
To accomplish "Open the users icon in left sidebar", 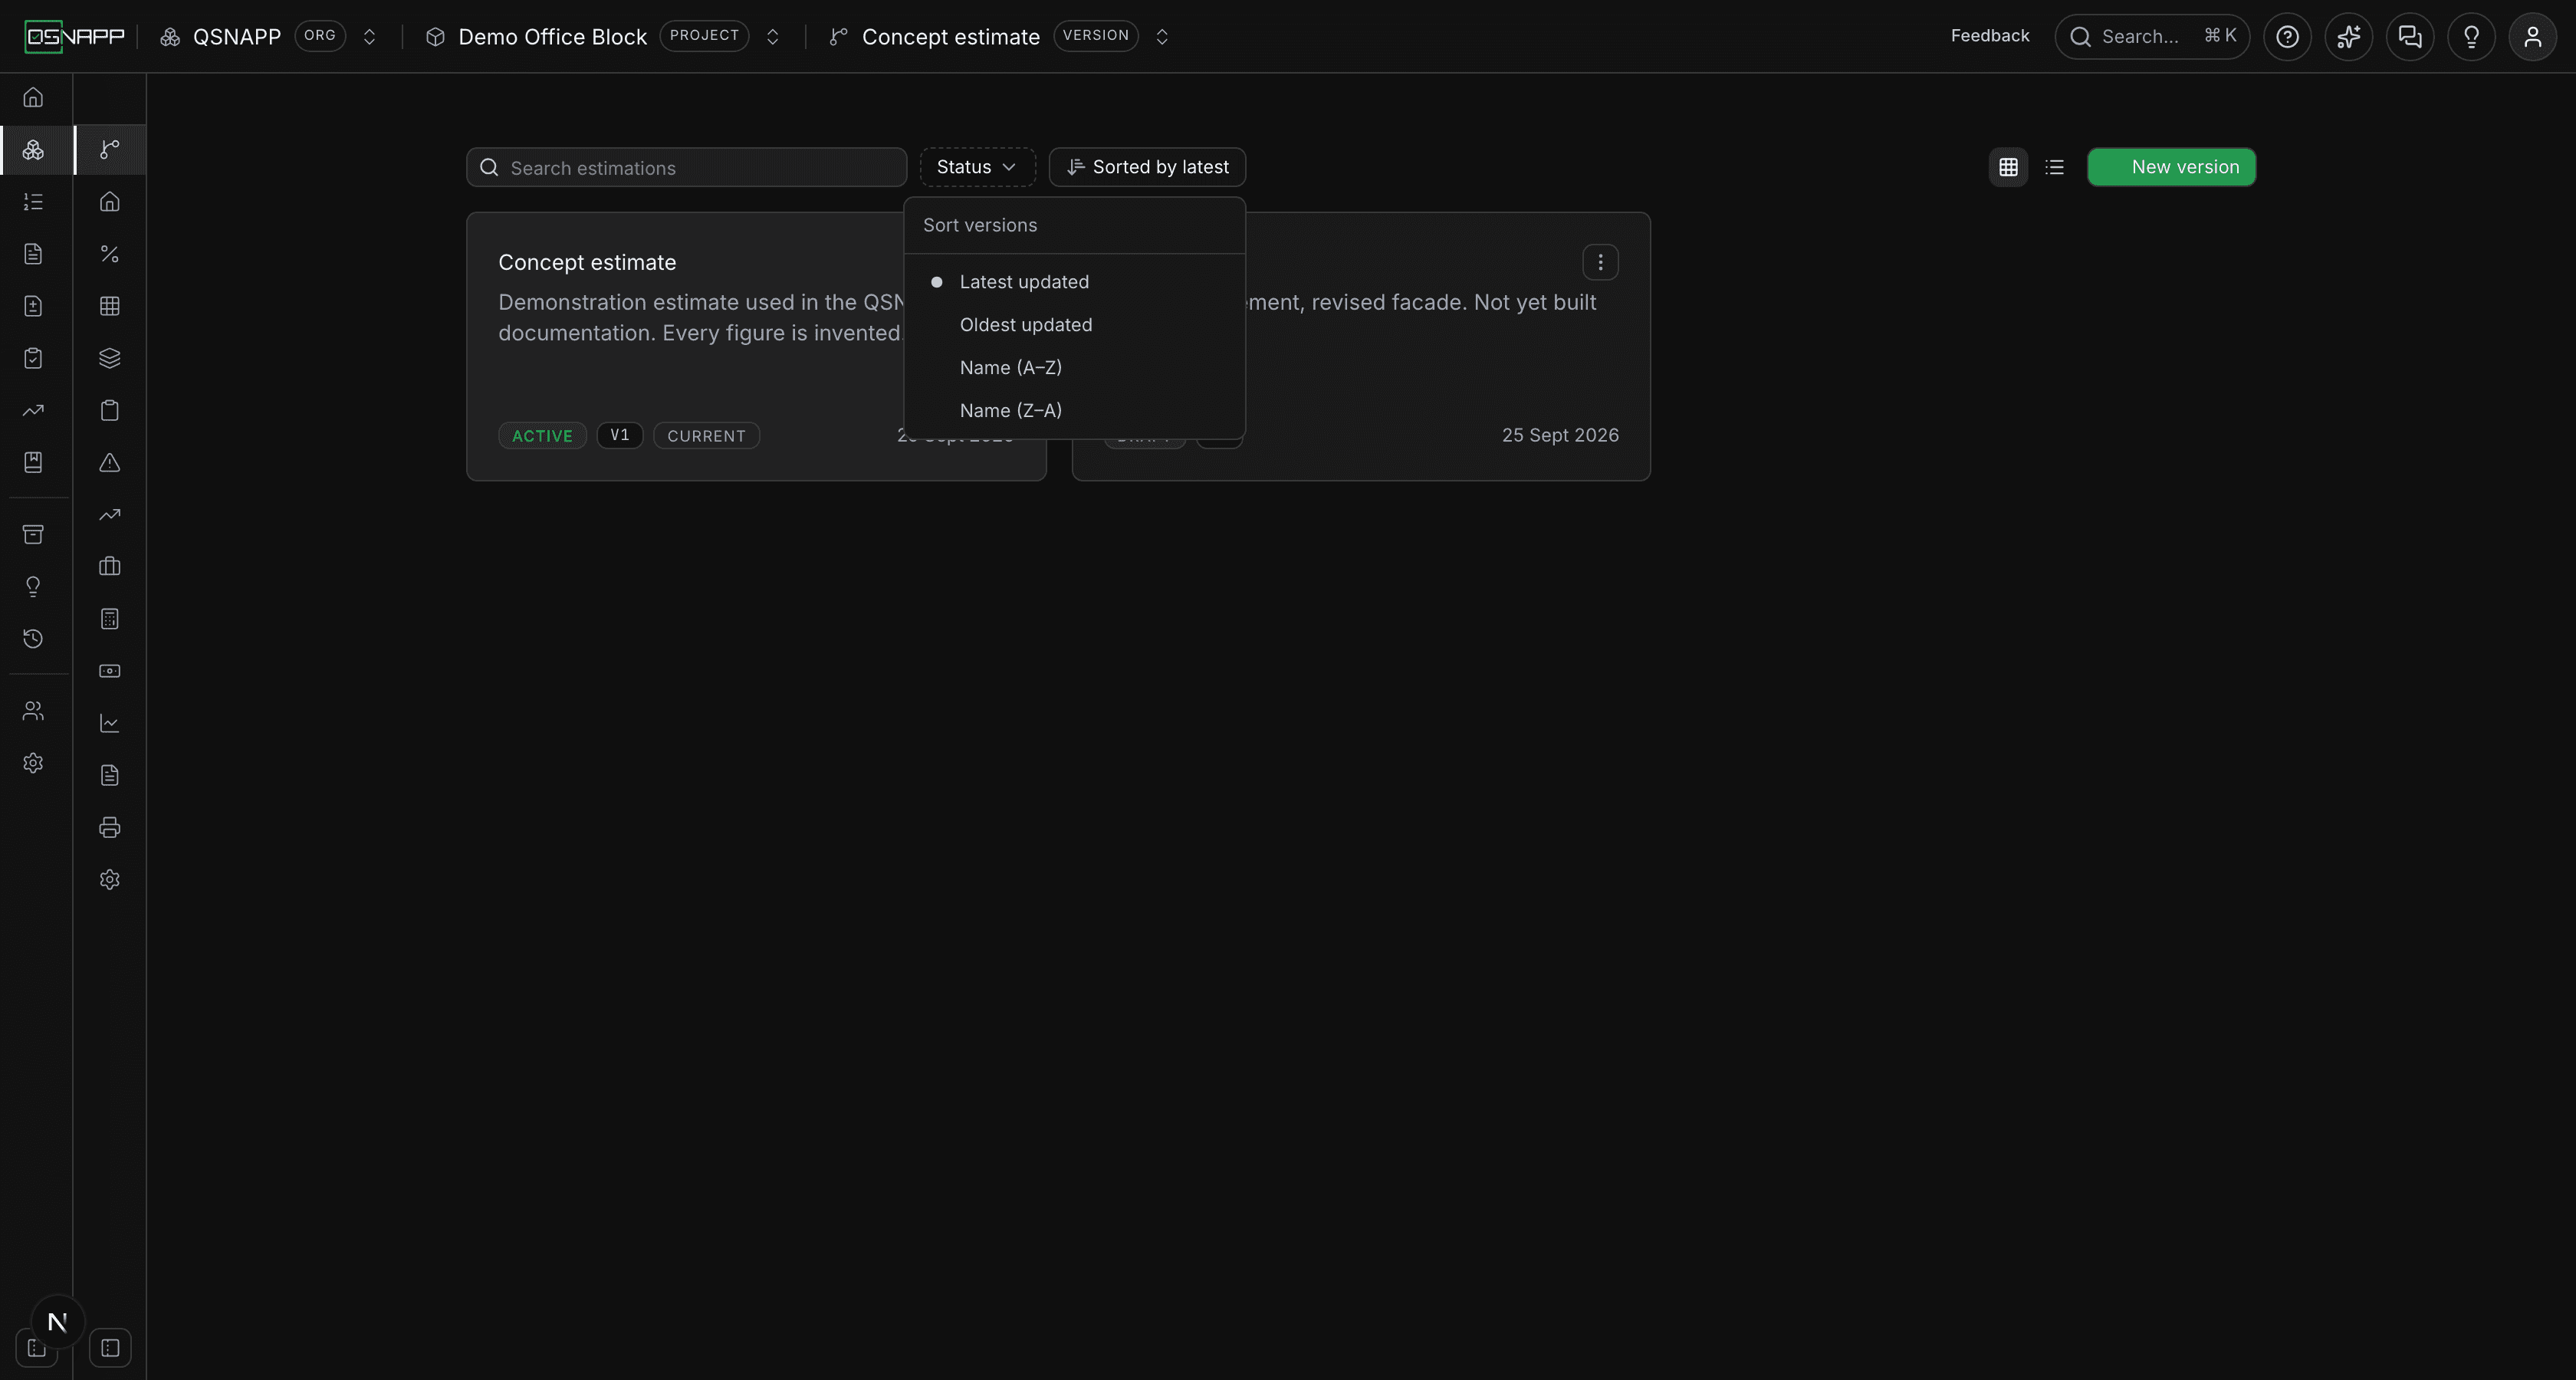I will [x=33, y=711].
